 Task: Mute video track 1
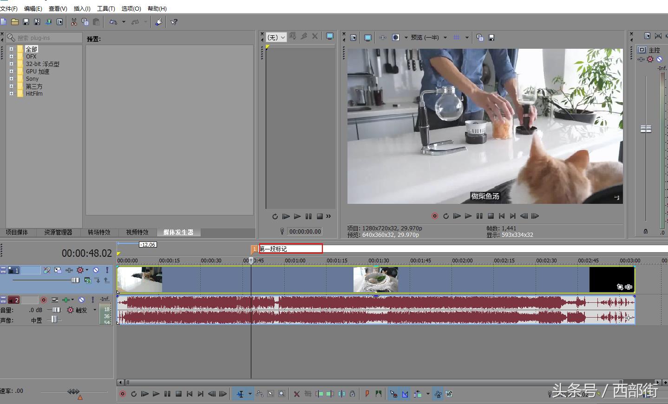[96, 270]
